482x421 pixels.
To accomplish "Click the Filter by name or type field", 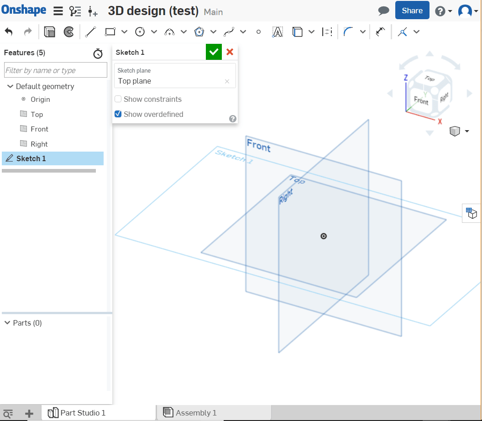I will (x=56, y=70).
